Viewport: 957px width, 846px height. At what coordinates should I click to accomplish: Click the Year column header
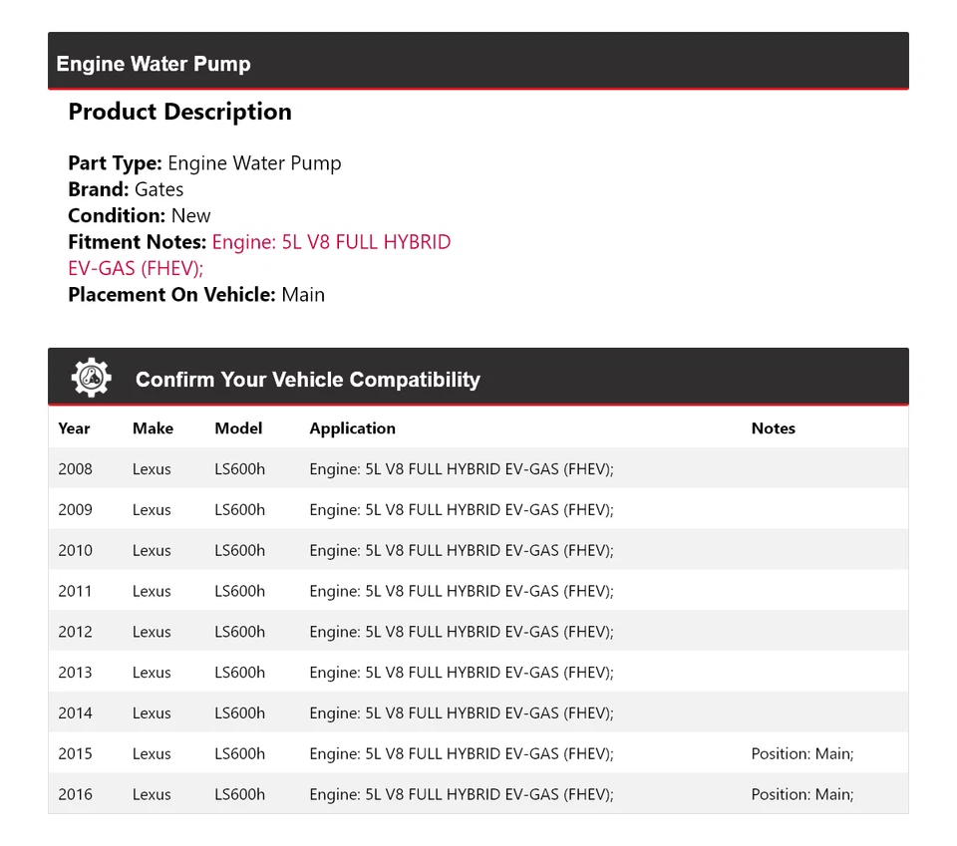(x=74, y=428)
